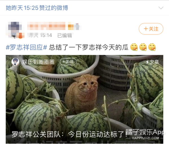Open the blurred user avatar profile

point(15,30)
